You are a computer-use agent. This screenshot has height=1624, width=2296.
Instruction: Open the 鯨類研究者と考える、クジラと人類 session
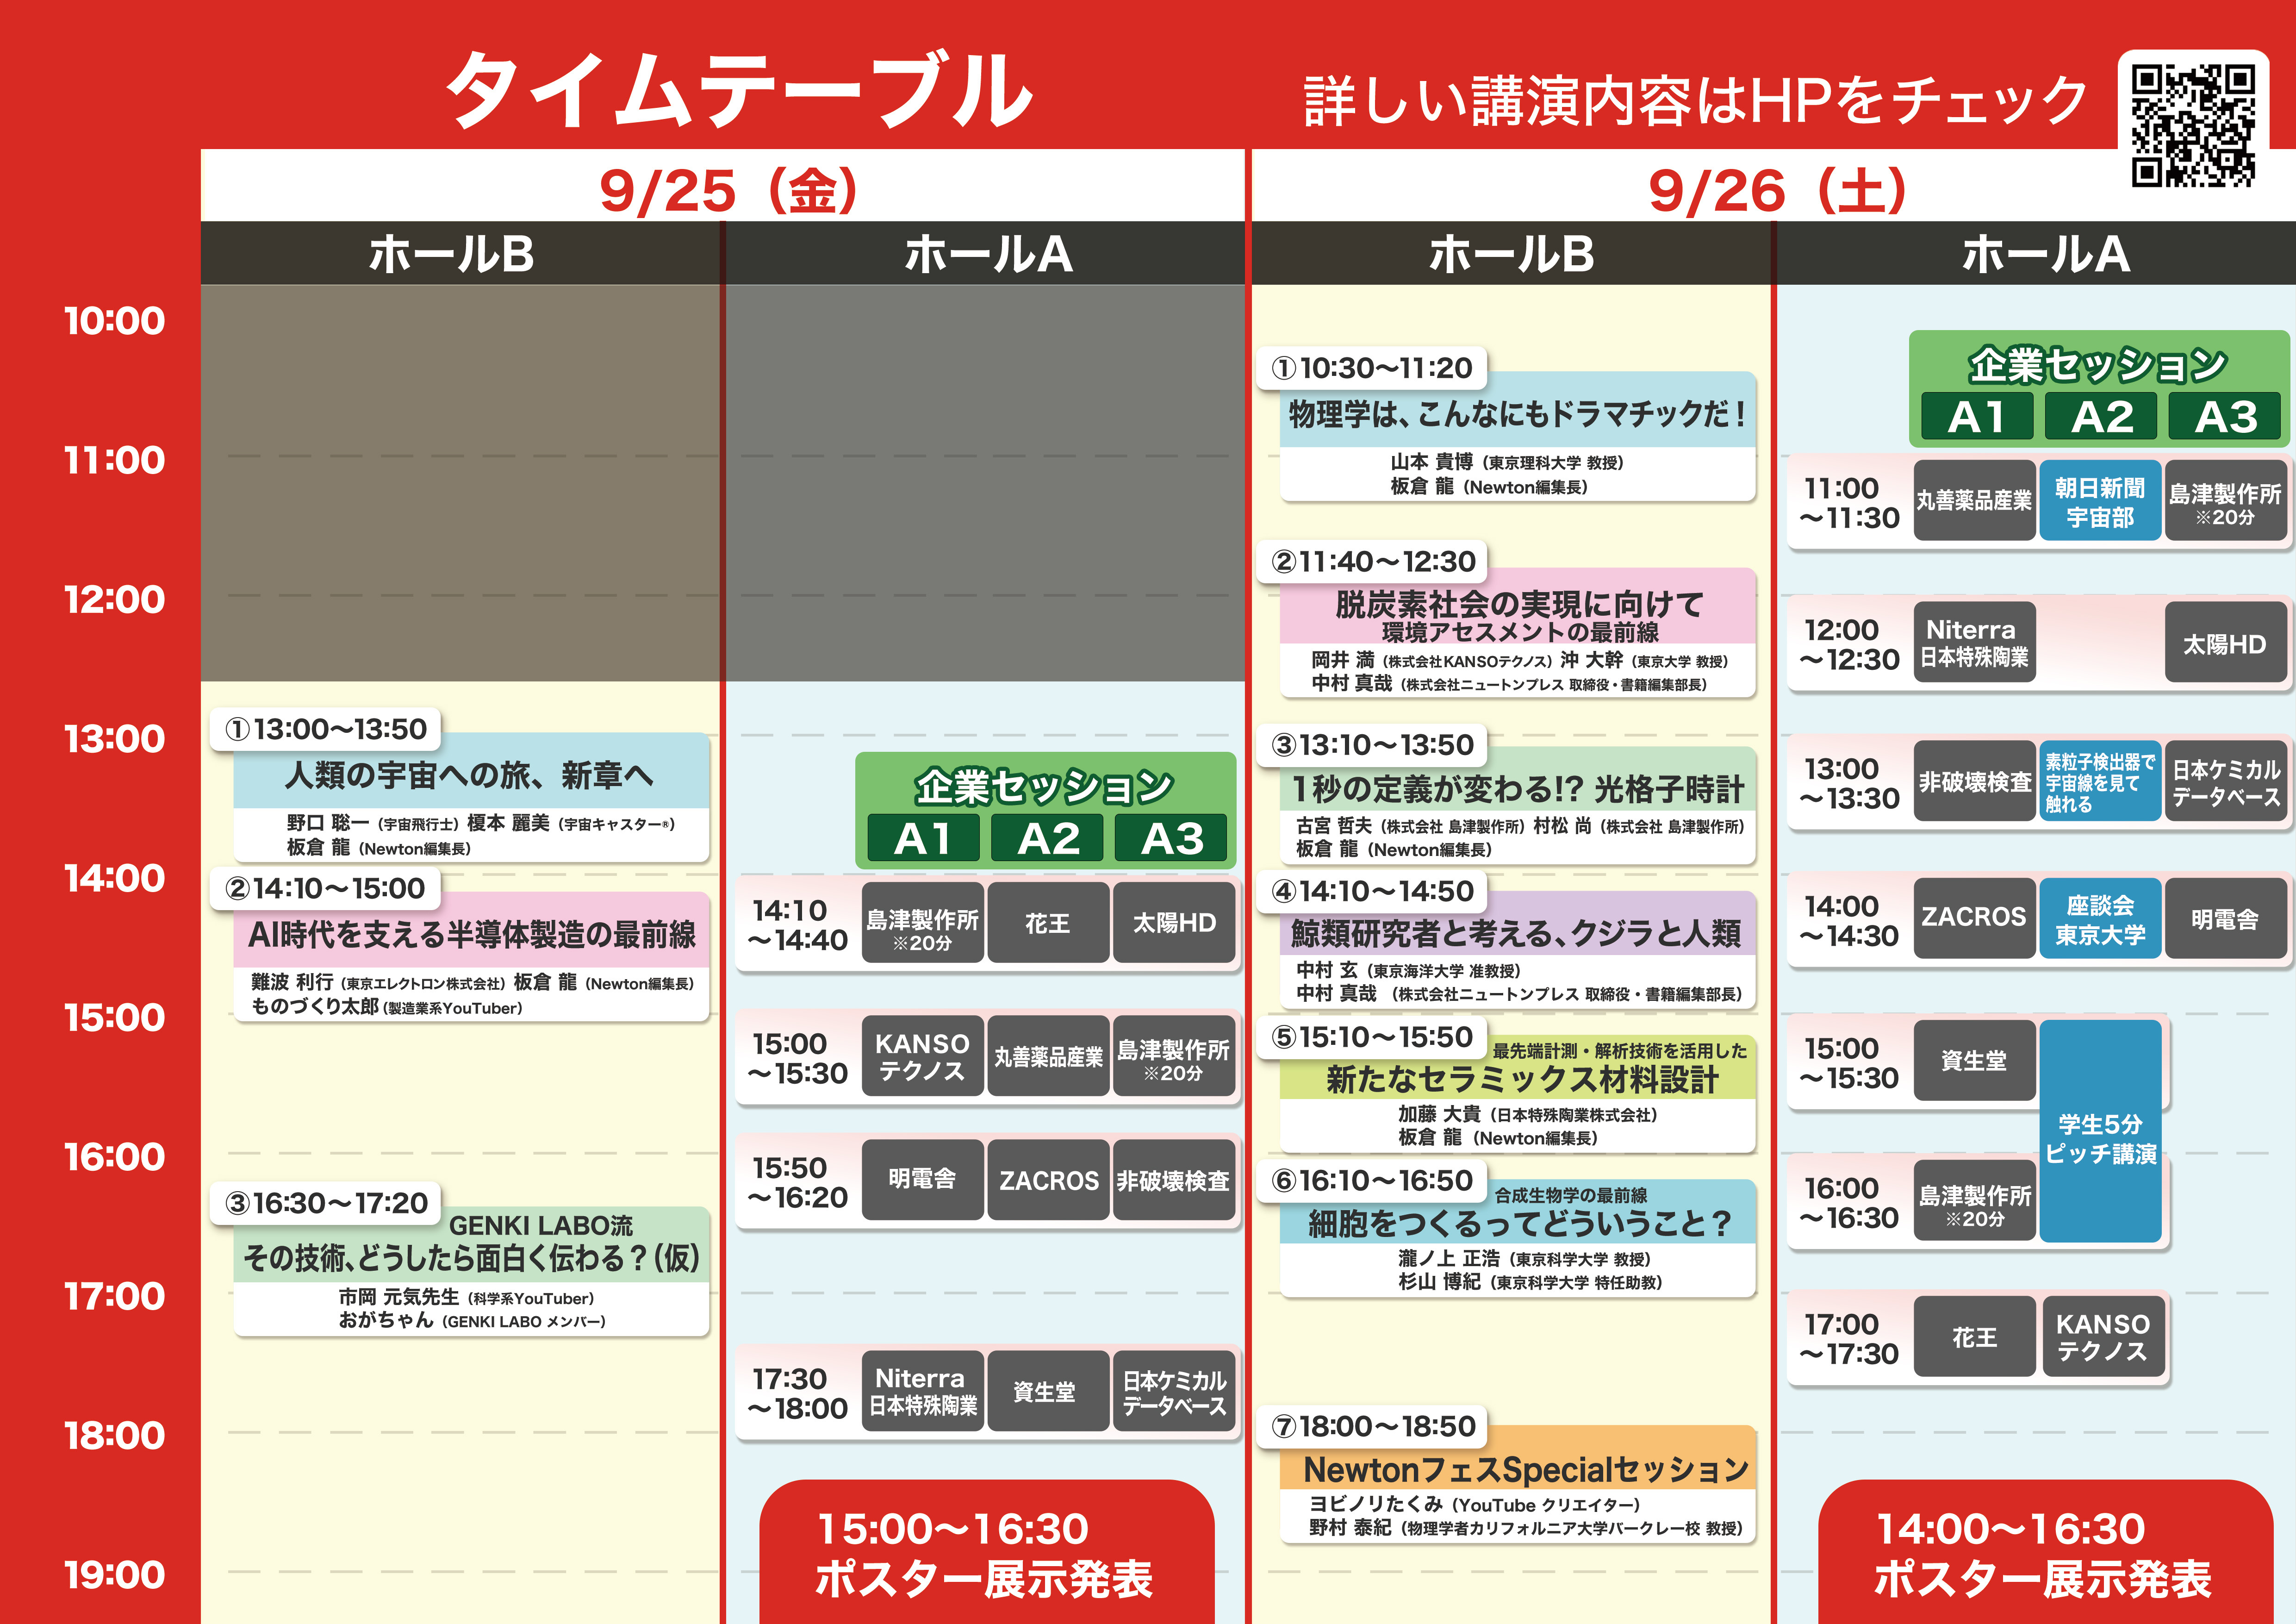[1517, 950]
